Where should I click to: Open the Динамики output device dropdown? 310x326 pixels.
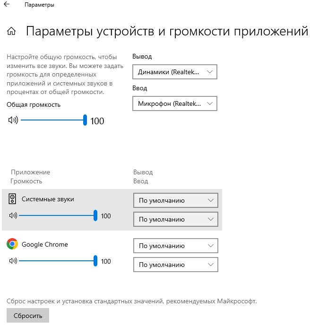click(175, 72)
